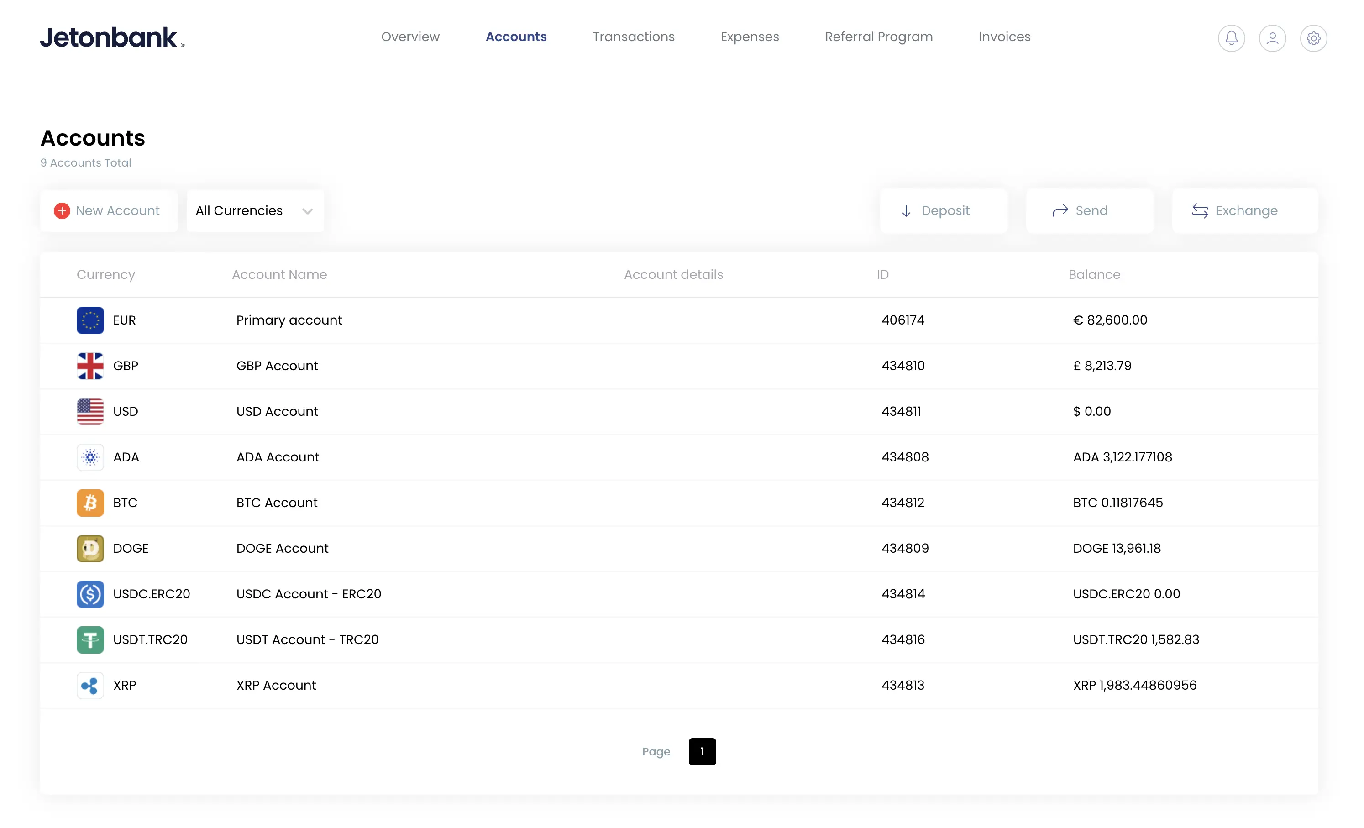Viewport: 1364px width, 828px height.
Task: Click the BTC Bitcoin icon
Action: (90, 503)
